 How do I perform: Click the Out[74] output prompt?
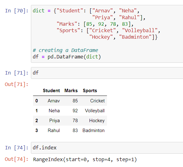click(x=17, y=159)
